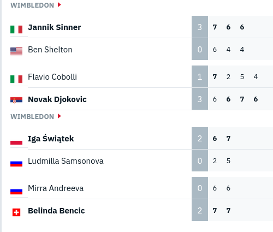The image size is (273, 232).
Task: Open Jannik Sinner player name
Action: pos(55,27)
